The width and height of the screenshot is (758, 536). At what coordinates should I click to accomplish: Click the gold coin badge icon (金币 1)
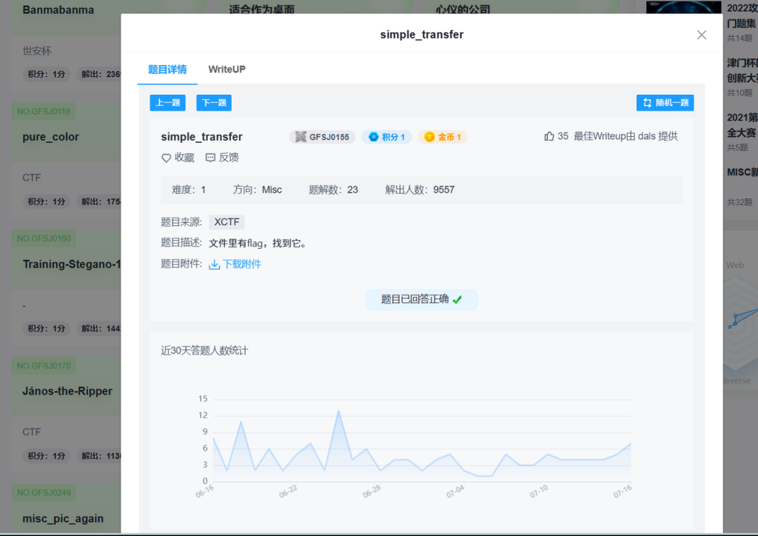(x=429, y=137)
